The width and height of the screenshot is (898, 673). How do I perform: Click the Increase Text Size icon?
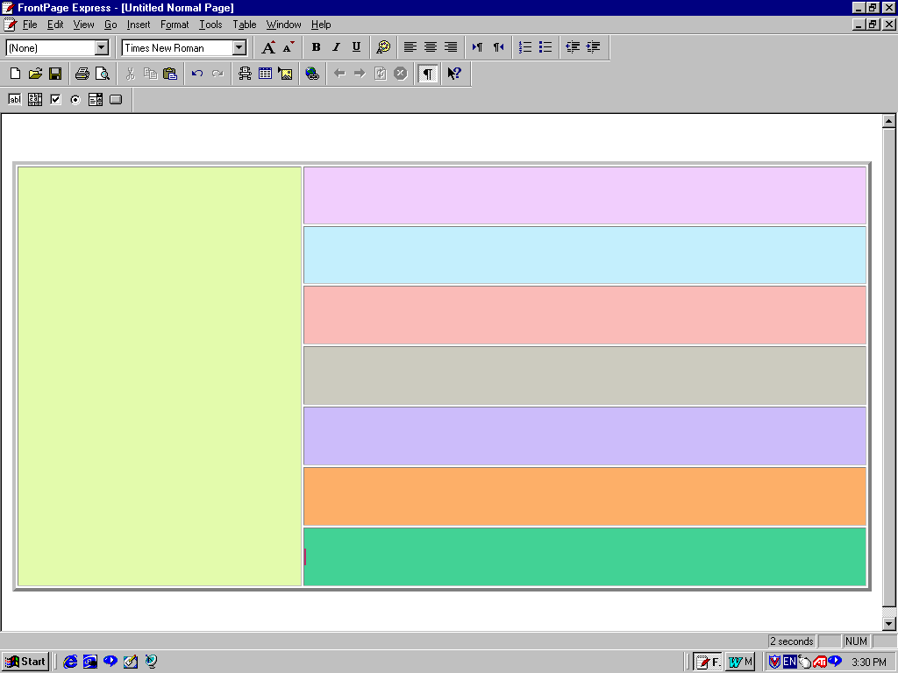coord(268,47)
